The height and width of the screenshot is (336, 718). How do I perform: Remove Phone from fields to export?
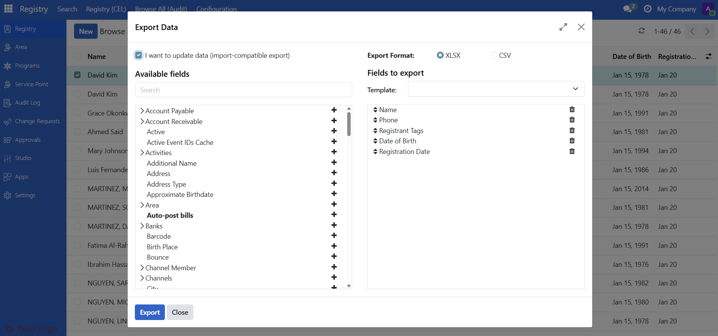coord(572,120)
